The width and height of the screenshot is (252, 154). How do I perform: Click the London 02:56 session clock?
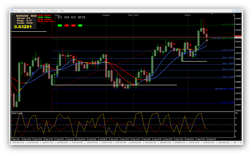44,19
